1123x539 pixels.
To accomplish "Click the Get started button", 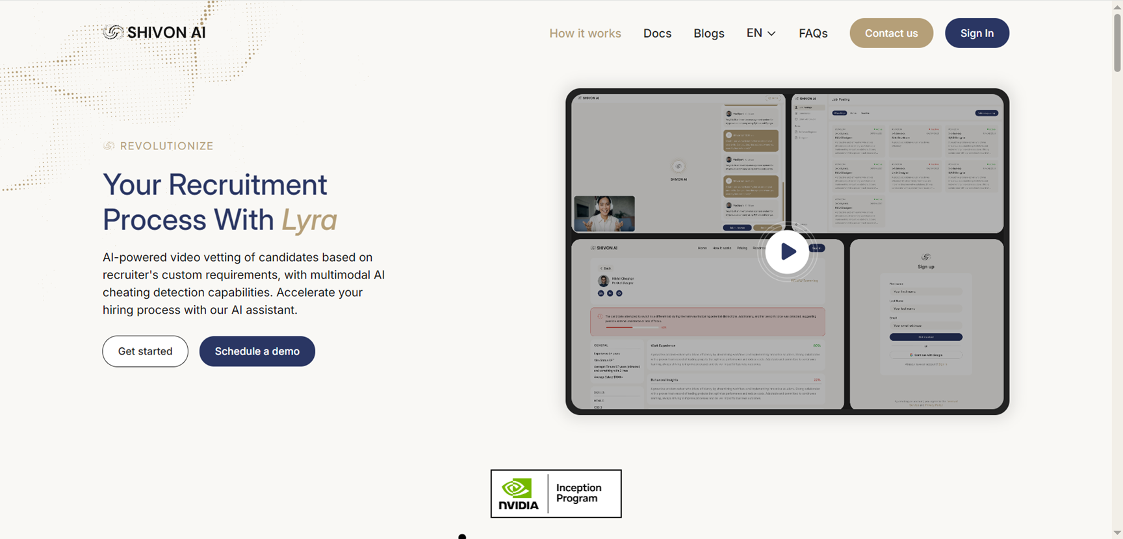I will [145, 351].
